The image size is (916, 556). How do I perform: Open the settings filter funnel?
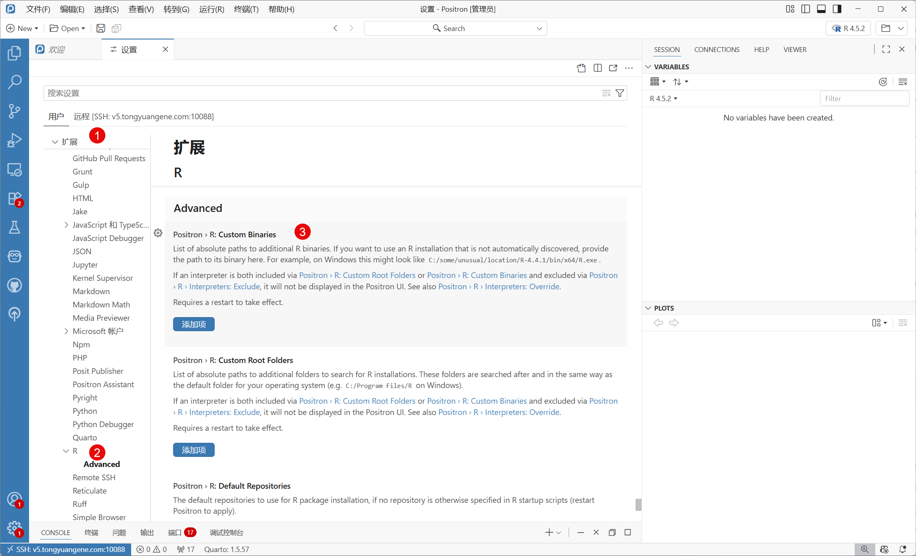coord(620,93)
